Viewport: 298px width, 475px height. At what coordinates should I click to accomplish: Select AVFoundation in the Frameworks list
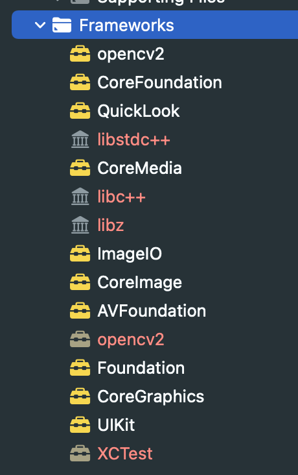152,311
